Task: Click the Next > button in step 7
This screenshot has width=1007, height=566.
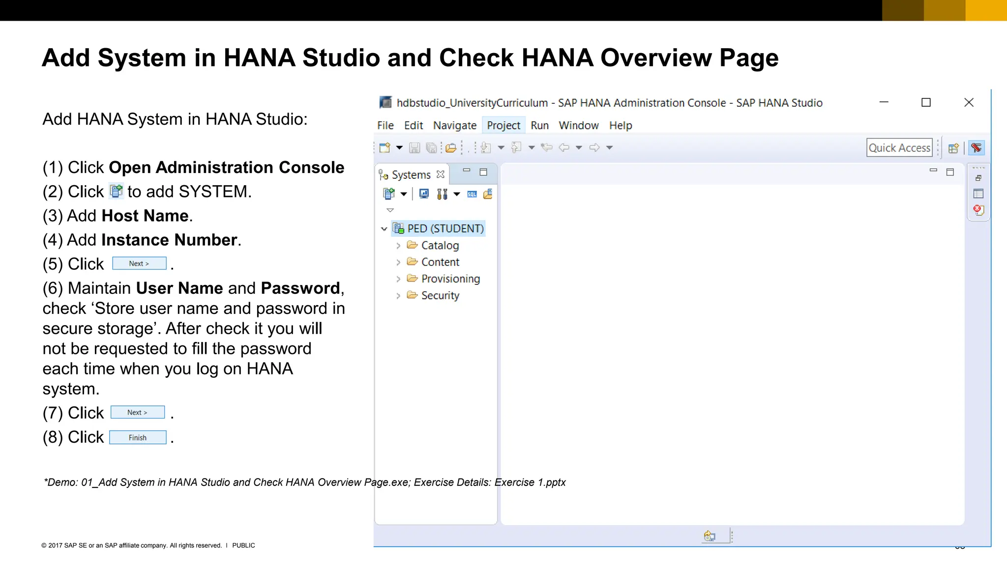Action: (138, 412)
